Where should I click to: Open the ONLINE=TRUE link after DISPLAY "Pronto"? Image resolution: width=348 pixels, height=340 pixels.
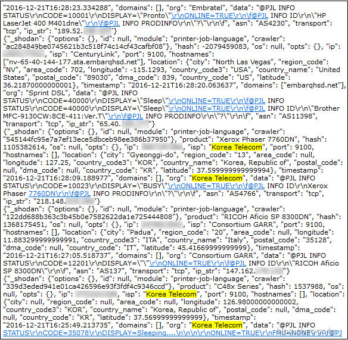click(x=219, y=15)
